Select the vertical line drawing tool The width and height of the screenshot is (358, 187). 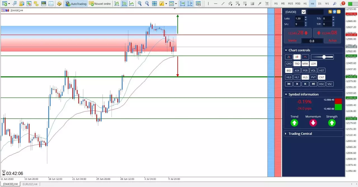tap(208, 4)
